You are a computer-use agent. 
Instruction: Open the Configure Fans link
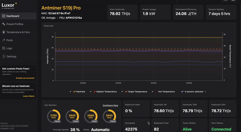point(110,105)
